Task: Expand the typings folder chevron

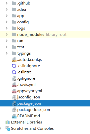Action: pyautogui.click(x=6, y=53)
